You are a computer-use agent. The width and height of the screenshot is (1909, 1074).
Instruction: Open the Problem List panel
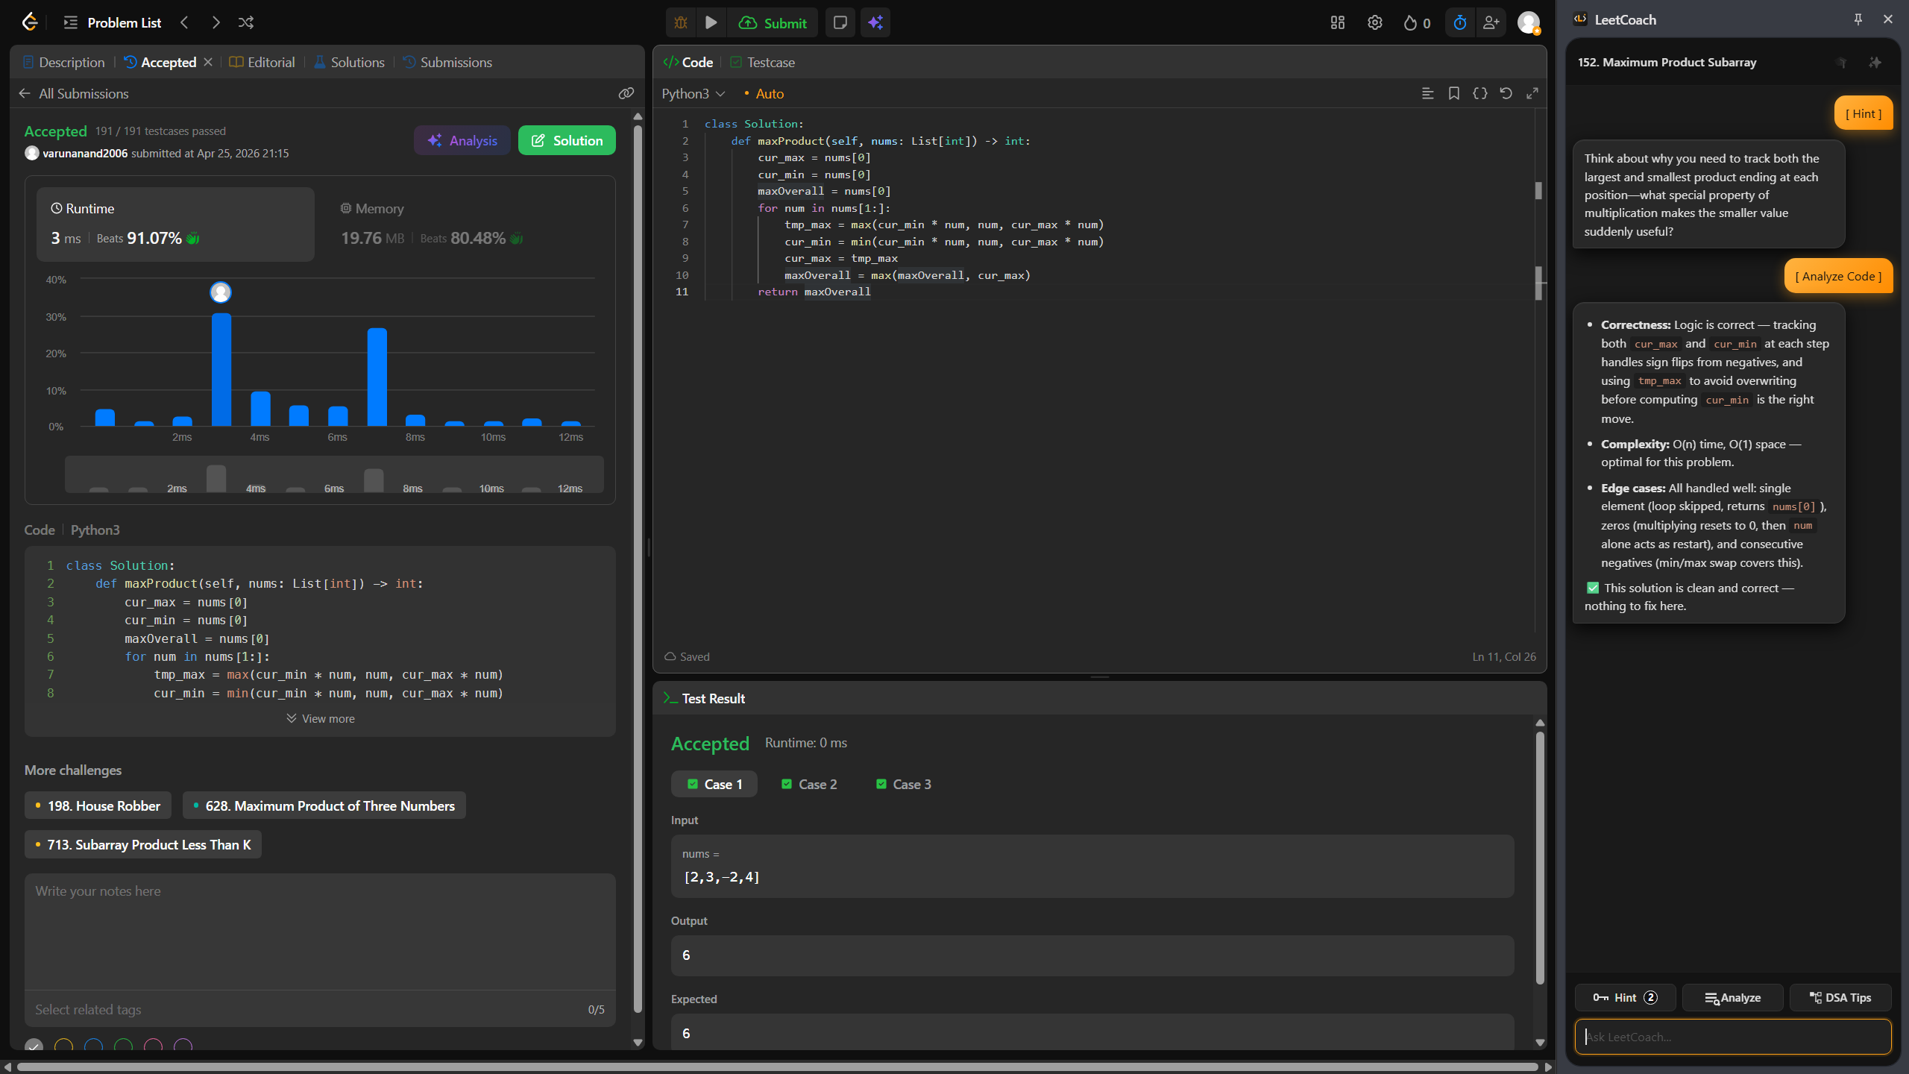pos(113,22)
